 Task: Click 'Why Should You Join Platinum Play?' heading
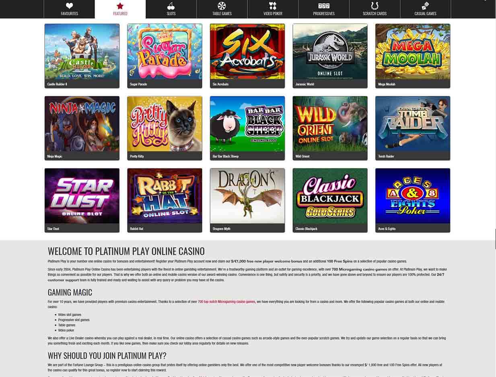[107, 356]
